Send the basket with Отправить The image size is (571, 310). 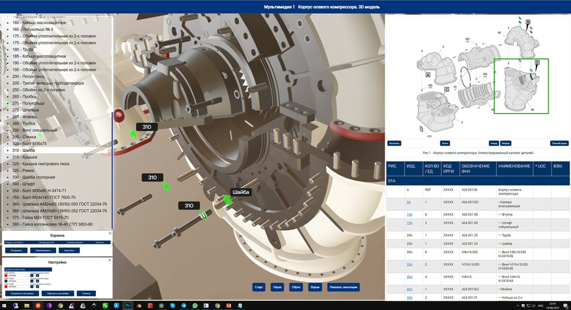pos(16,250)
